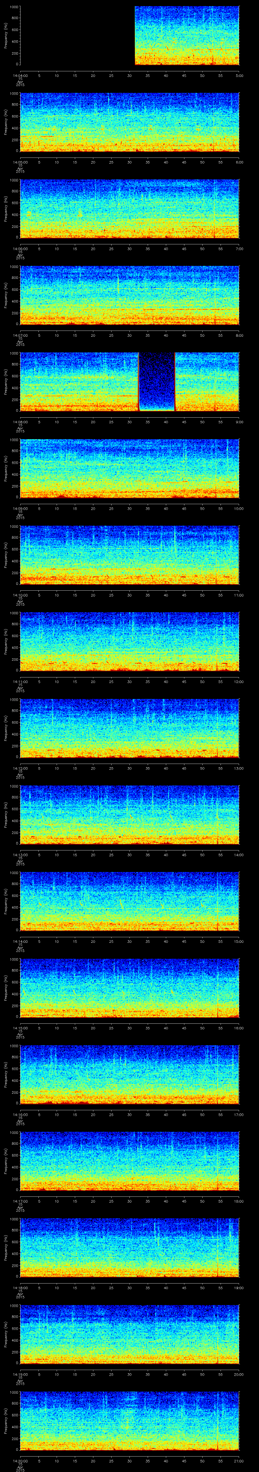Viewport: 259px width, 1472px height.
Task: Click the '21:00' end time label
Action: (x=239, y=1461)
